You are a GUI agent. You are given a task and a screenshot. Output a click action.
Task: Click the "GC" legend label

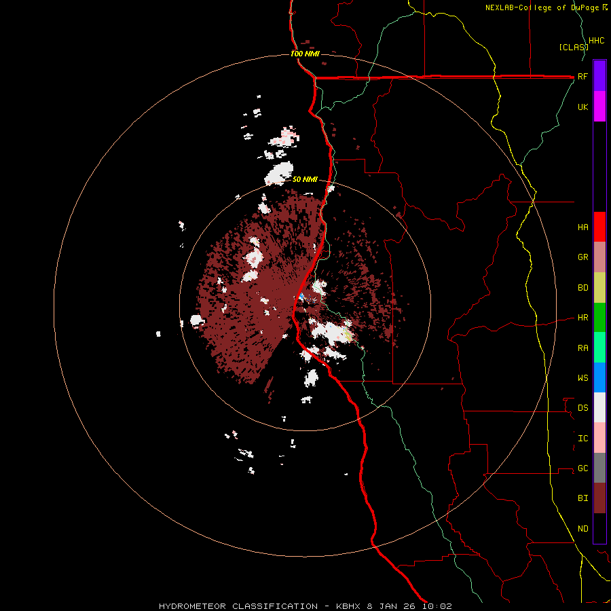(x=582, y=468)
